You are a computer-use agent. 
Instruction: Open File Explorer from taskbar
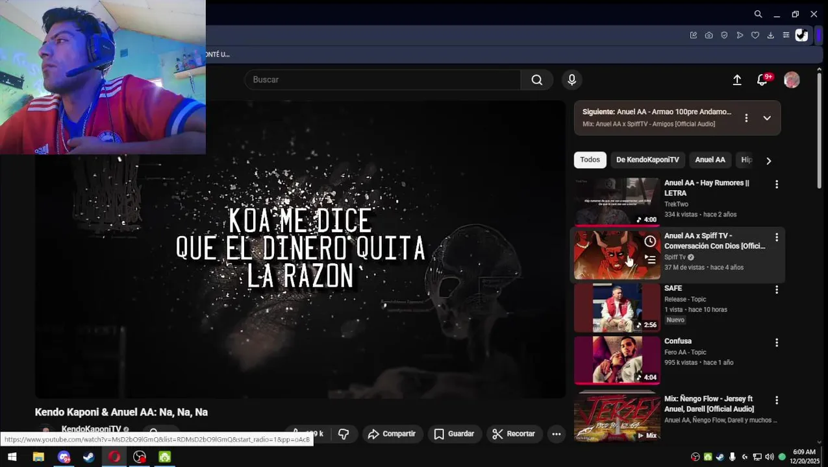[38, 457]
